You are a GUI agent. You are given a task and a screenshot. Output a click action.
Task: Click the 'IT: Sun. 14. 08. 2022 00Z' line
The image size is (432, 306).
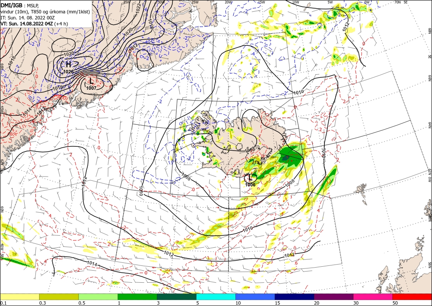pyautogui.click(x=28, y=18)
